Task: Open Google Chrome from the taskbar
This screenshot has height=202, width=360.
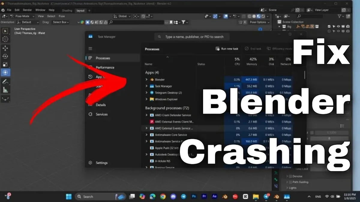Action: [x=163, y=197]
